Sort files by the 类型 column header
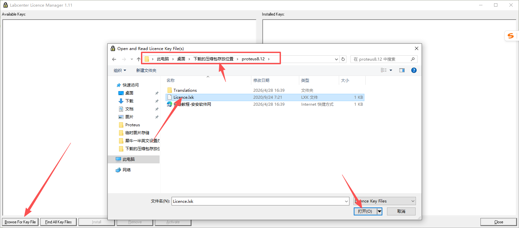This screenshot has width=519, height=228. coord(319,81)
